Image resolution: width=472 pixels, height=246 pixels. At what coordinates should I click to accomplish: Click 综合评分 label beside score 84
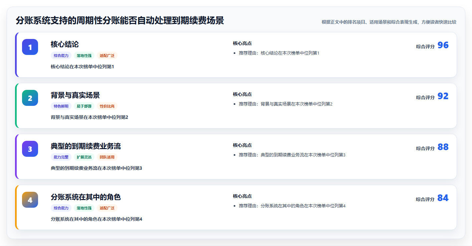click(x=425, y=200)
